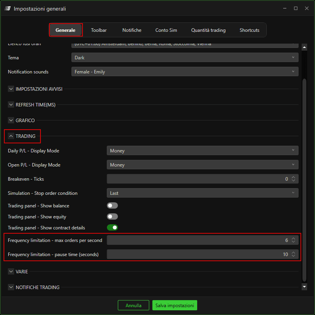Decrease max orders per second value
Image resolution: width=315 pixels, height=315 pixels.
293,242
